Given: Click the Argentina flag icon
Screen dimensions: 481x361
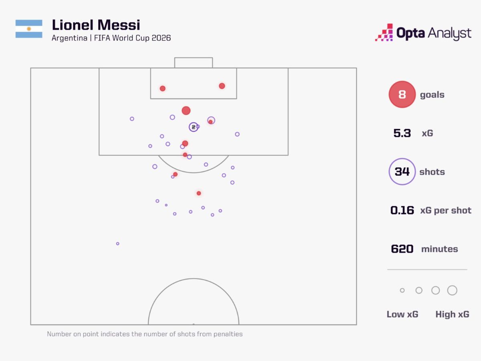Looking at the screenshot, I should click(x=29, y=29).
